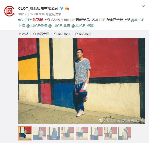Select the last photo thumbnail
The image size is (149, 143).
125,133
